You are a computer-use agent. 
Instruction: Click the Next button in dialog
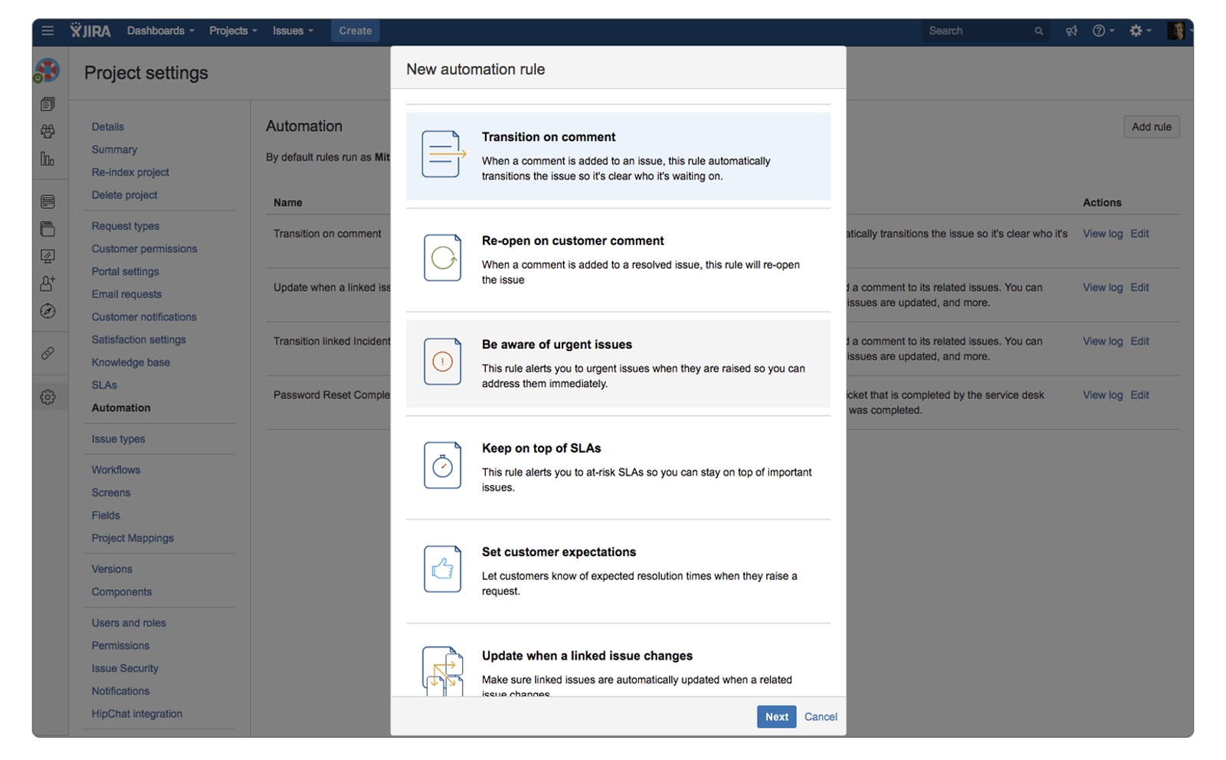point(776,717)
